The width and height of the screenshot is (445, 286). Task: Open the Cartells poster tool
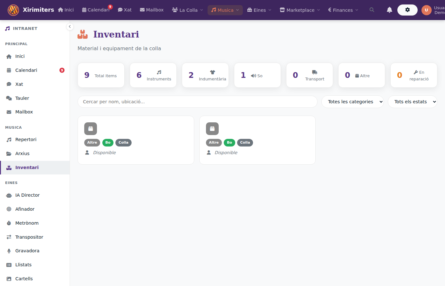pyautogui.click(x=24, y=278)
